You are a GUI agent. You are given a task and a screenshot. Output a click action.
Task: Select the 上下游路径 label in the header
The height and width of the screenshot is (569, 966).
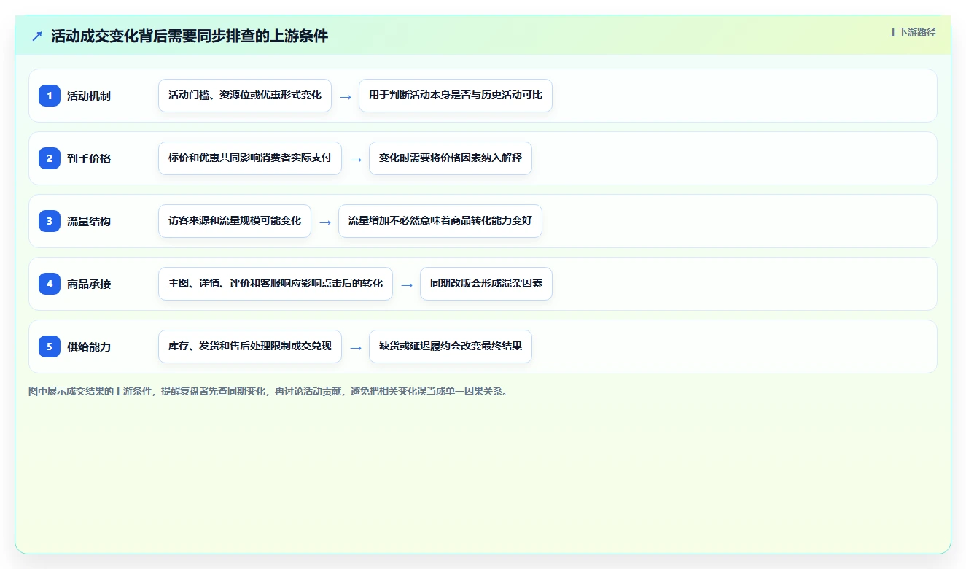tap(912, 32)
